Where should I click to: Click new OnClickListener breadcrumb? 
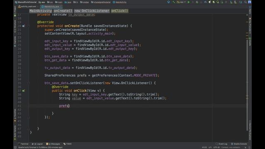click(92, 11)
